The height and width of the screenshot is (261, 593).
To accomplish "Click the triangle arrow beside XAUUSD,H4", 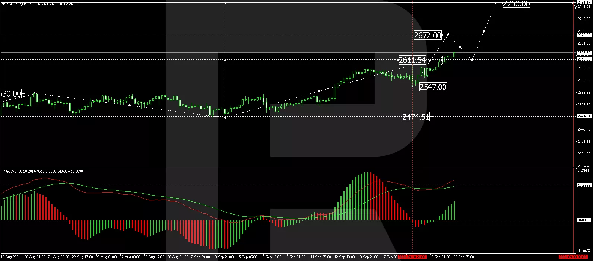I will [x=3, y=4].
